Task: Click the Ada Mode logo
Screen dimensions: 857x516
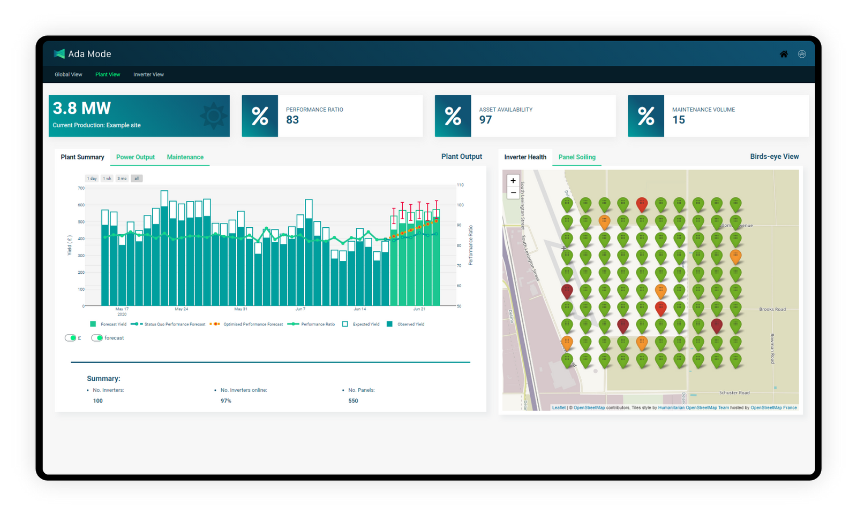Action: [83, 54]
